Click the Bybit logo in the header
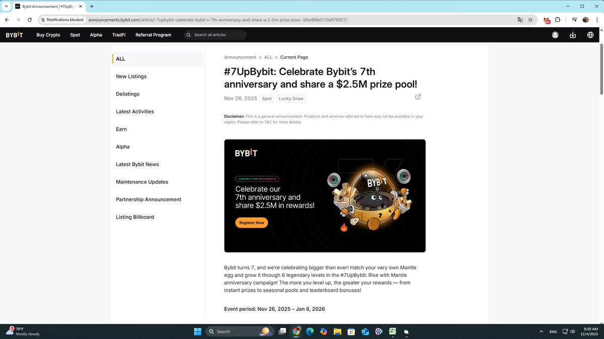The width and height of the screenshot is (604, 339). (x=14, y=35)
